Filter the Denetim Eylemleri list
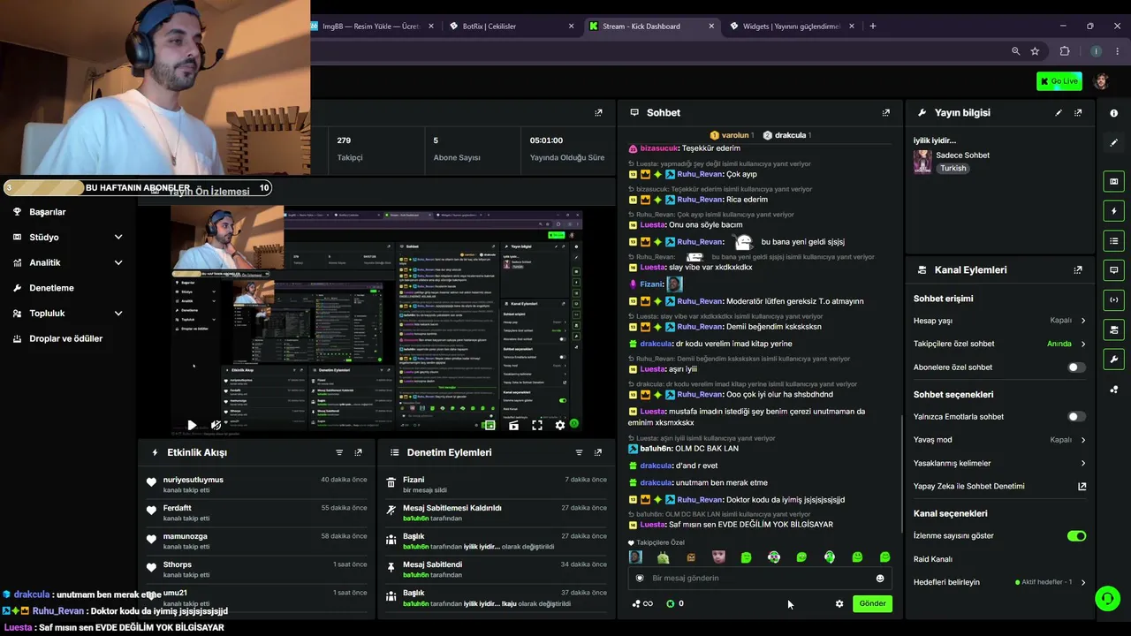The width and height of the screenshot is (1131, 636). point(580,452)
